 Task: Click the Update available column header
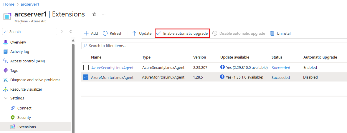[235, 57]
